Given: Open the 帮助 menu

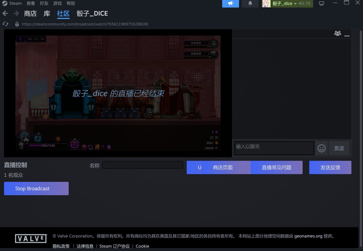Looking at the screenshot, I should click(71, 3).
